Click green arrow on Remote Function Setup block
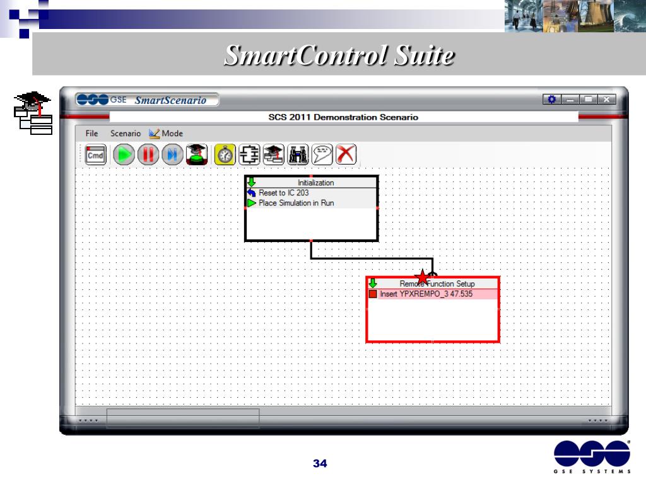Image resolution: width=646 pixels, height=484 pixels. (373, 283)
